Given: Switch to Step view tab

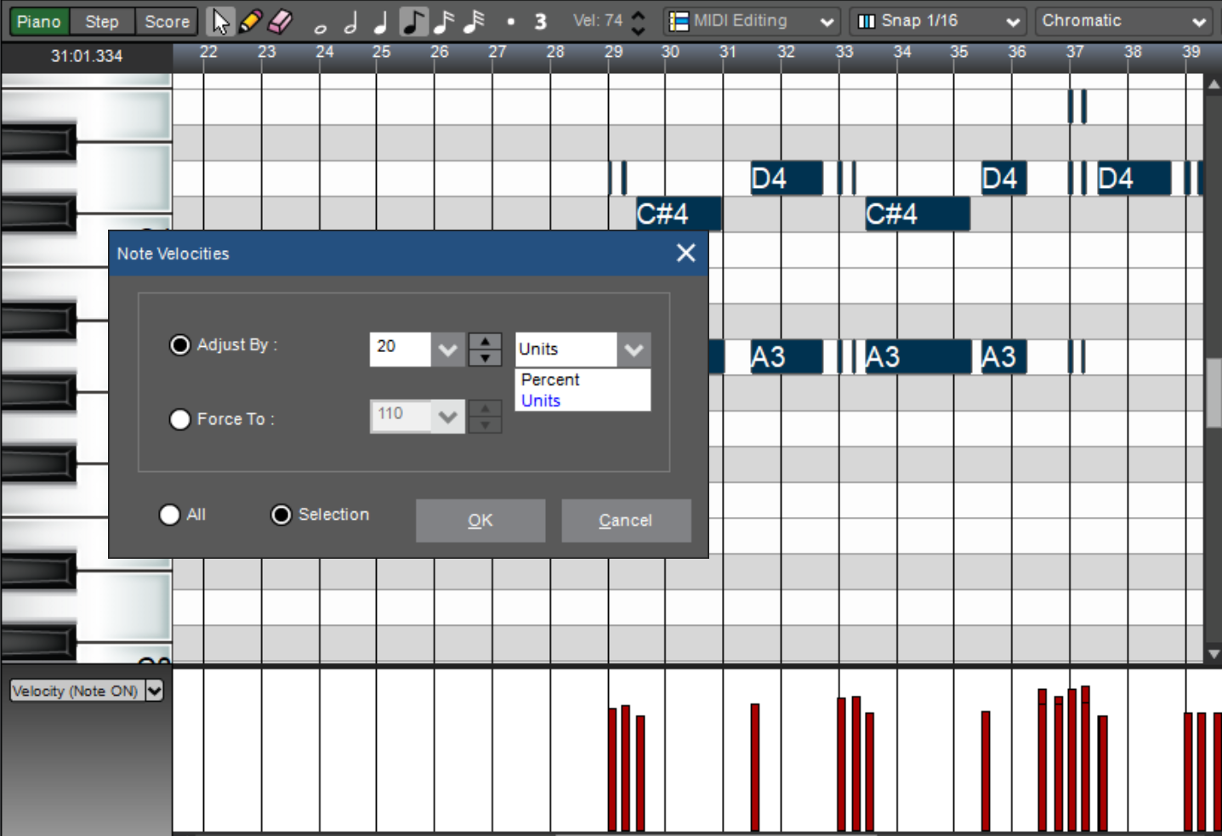Looking at the screenshot, I should (101, 21).
